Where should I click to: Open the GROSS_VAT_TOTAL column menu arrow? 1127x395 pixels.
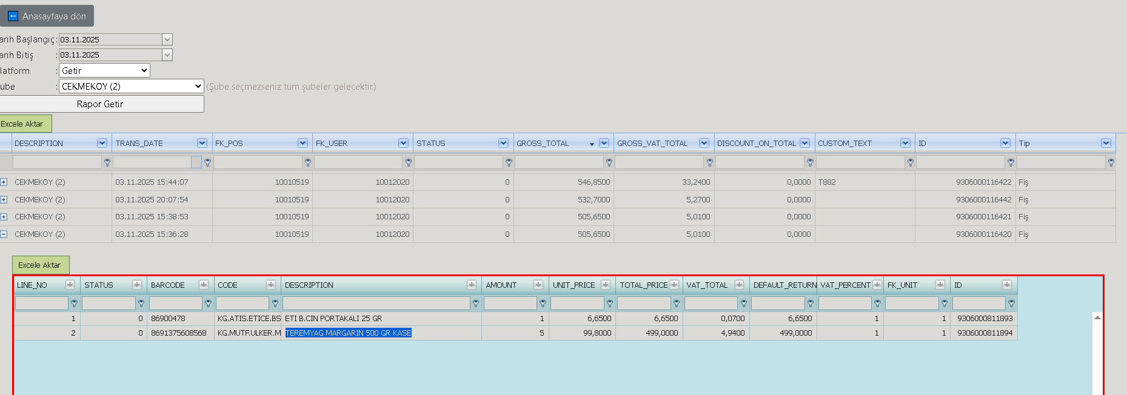[x=704, y=143]
